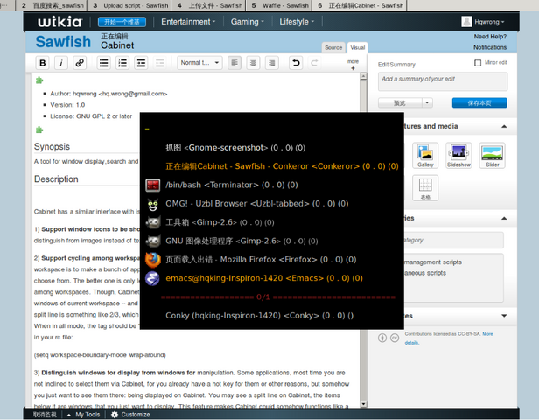This screenshot has height=420, width=539.
Task: Switch to the Source editor tab
Action: point(333,47)
